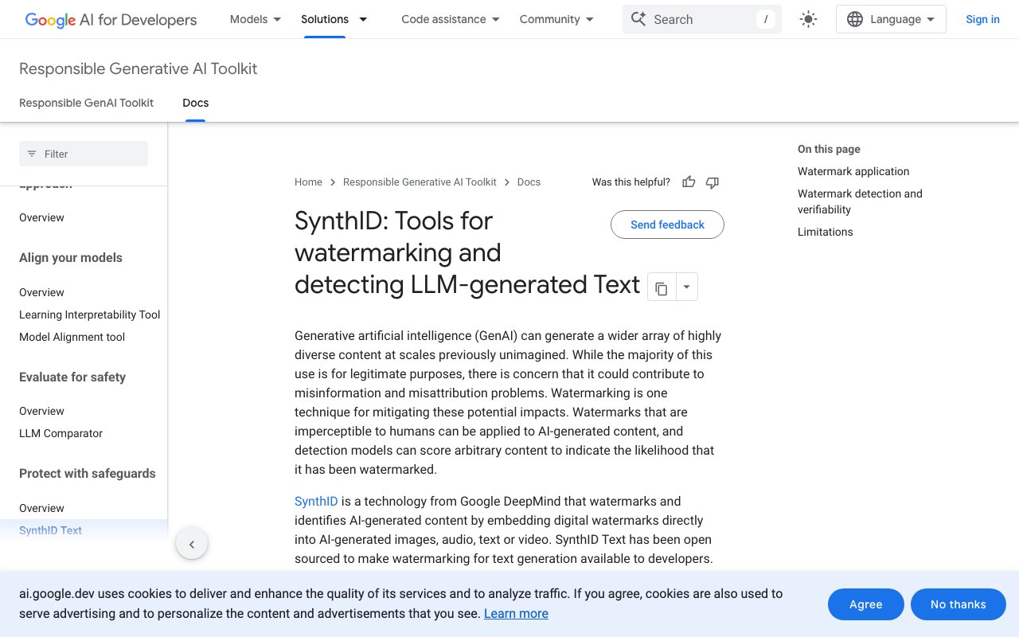Open Overview under Protect with safeguards
Screen dimensions: 1019x637
click(x=41, y=508)
